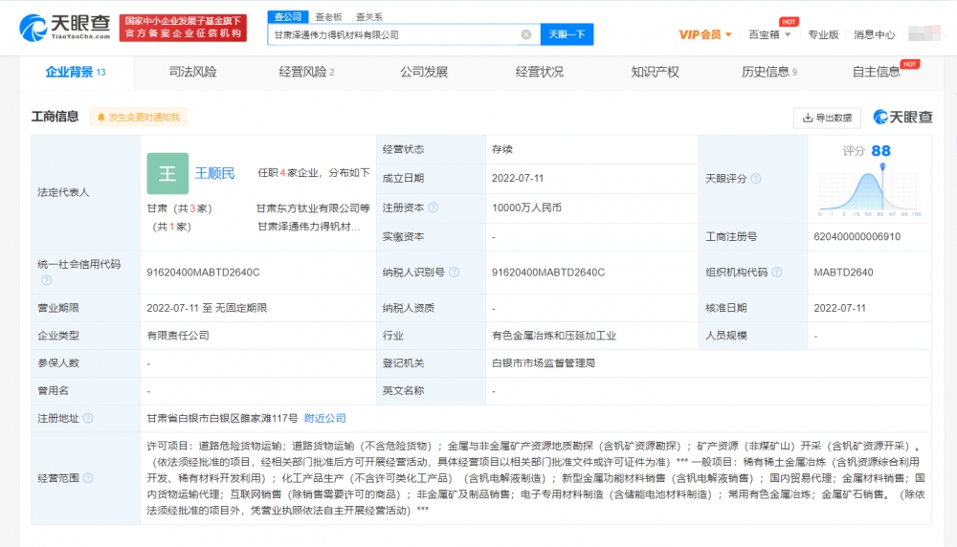Viewport: 957px width, 547px height.
Task: Click the green 王 avatar icon
Action: coord(167,174)
